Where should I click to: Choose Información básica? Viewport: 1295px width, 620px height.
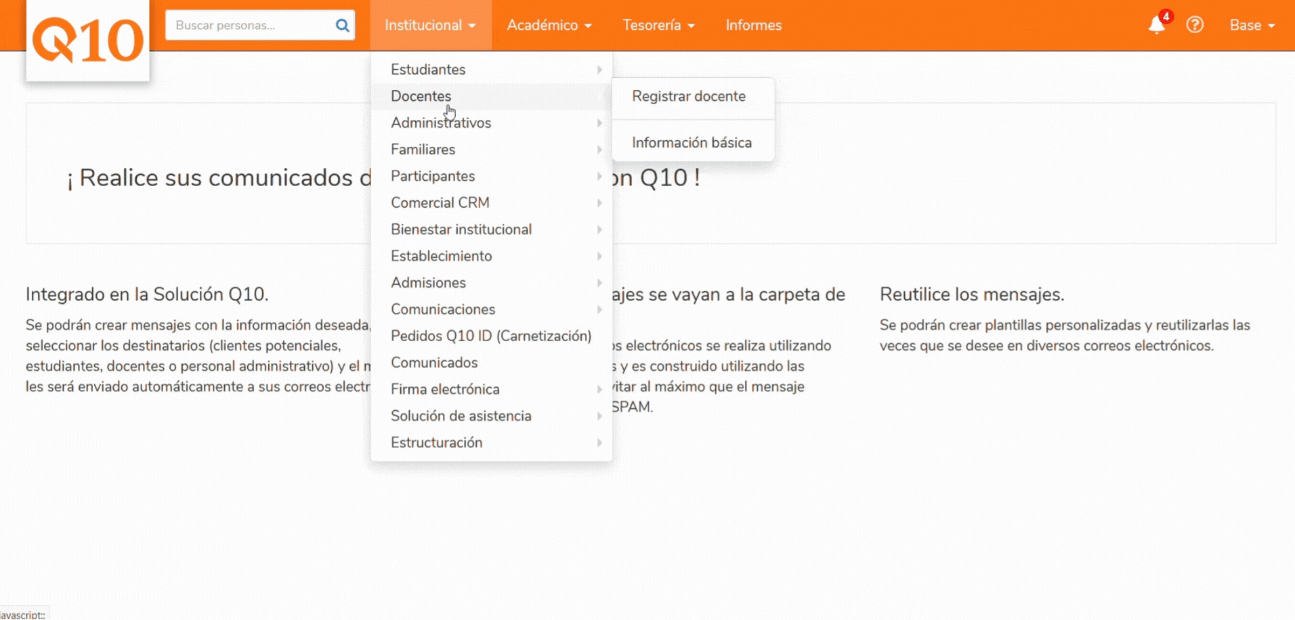(693, 143)
